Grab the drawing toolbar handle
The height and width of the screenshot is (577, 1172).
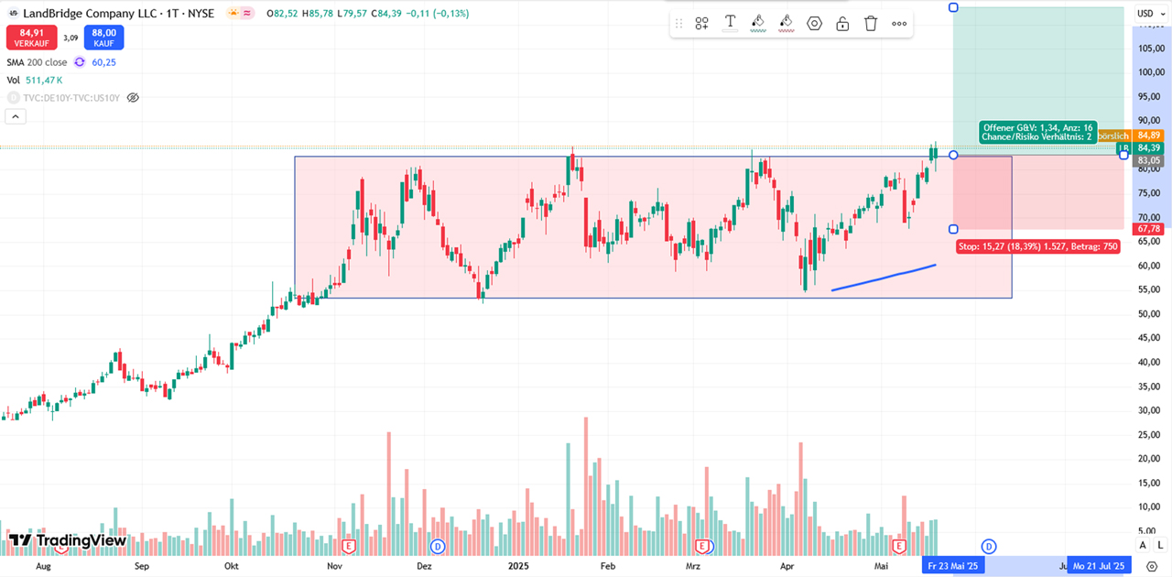679,24
